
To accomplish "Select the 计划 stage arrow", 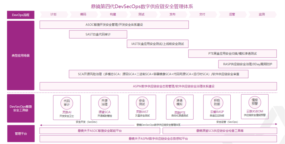I will pos(54,14).
